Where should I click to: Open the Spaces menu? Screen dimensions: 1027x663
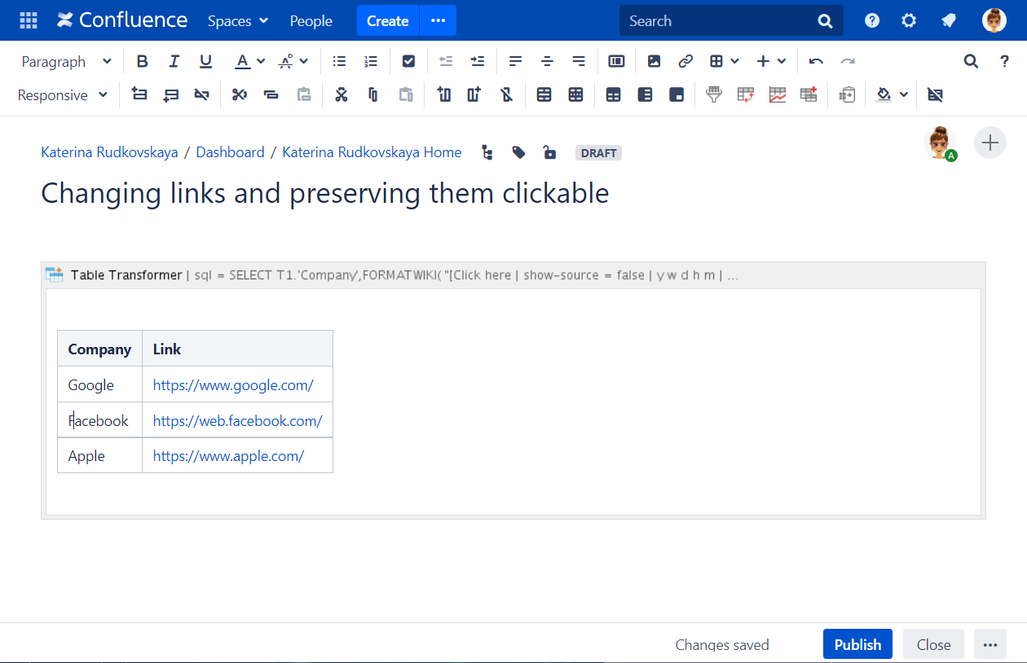[x=237, y=20]
